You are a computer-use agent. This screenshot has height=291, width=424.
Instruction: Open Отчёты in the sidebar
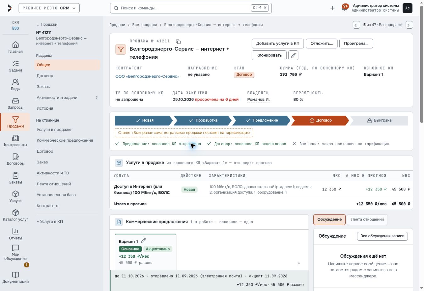(x=15, y=234)
